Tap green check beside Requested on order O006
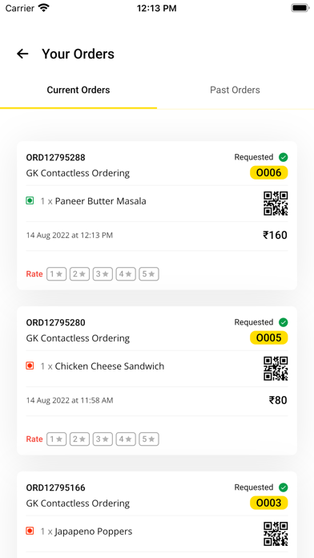314x558 pixels. point(284,157)
